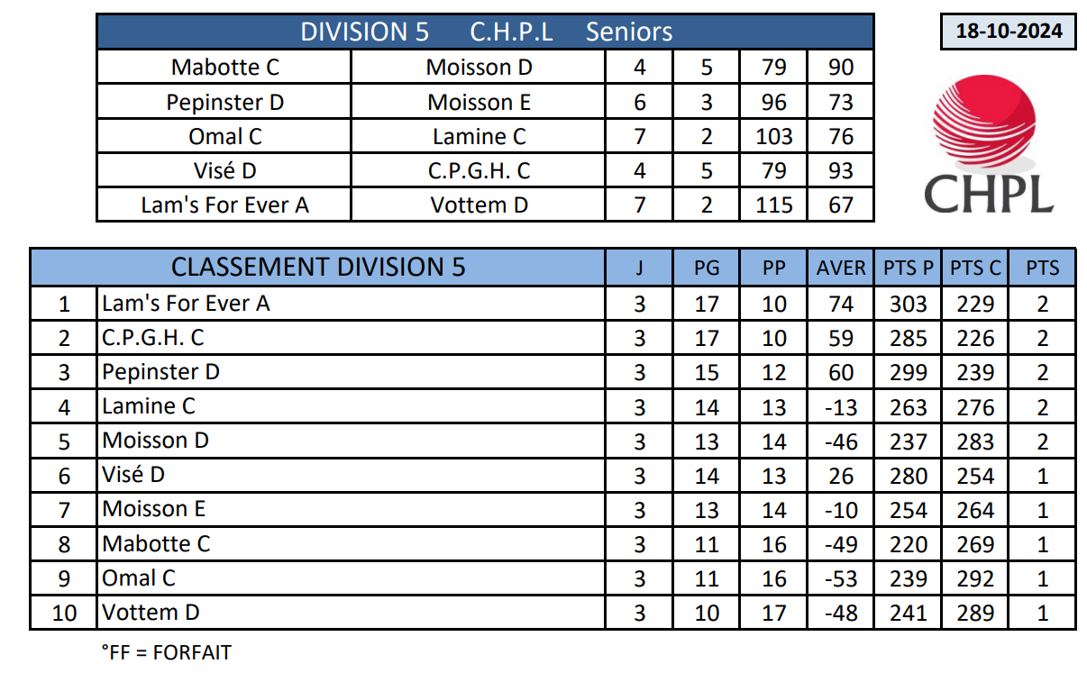Click the °FF = FORFAIT footnote

pyautogui.click(x=166, y=651)
